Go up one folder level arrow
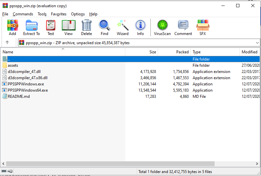 7,43
